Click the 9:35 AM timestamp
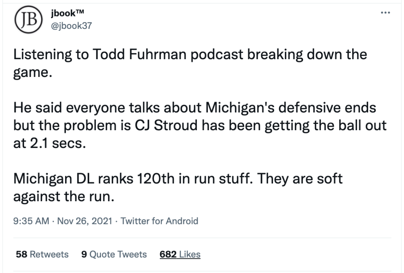404x273 pixels. [31, 221]
